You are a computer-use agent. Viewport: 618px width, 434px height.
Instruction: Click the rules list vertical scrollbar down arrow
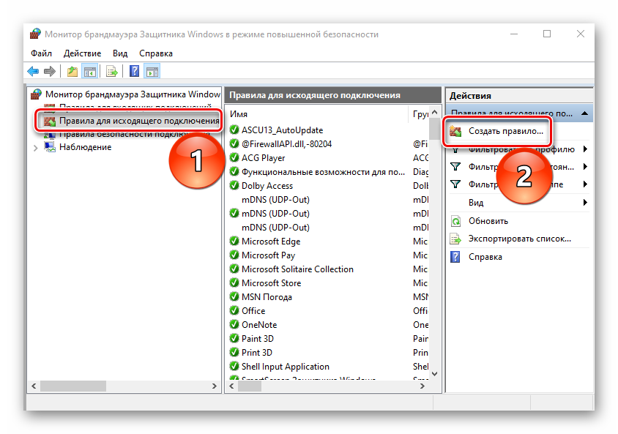click(434, 373)
